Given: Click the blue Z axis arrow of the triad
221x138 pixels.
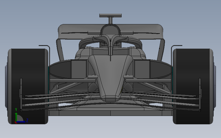Looking at the screenshot, I should pos(21,122).
